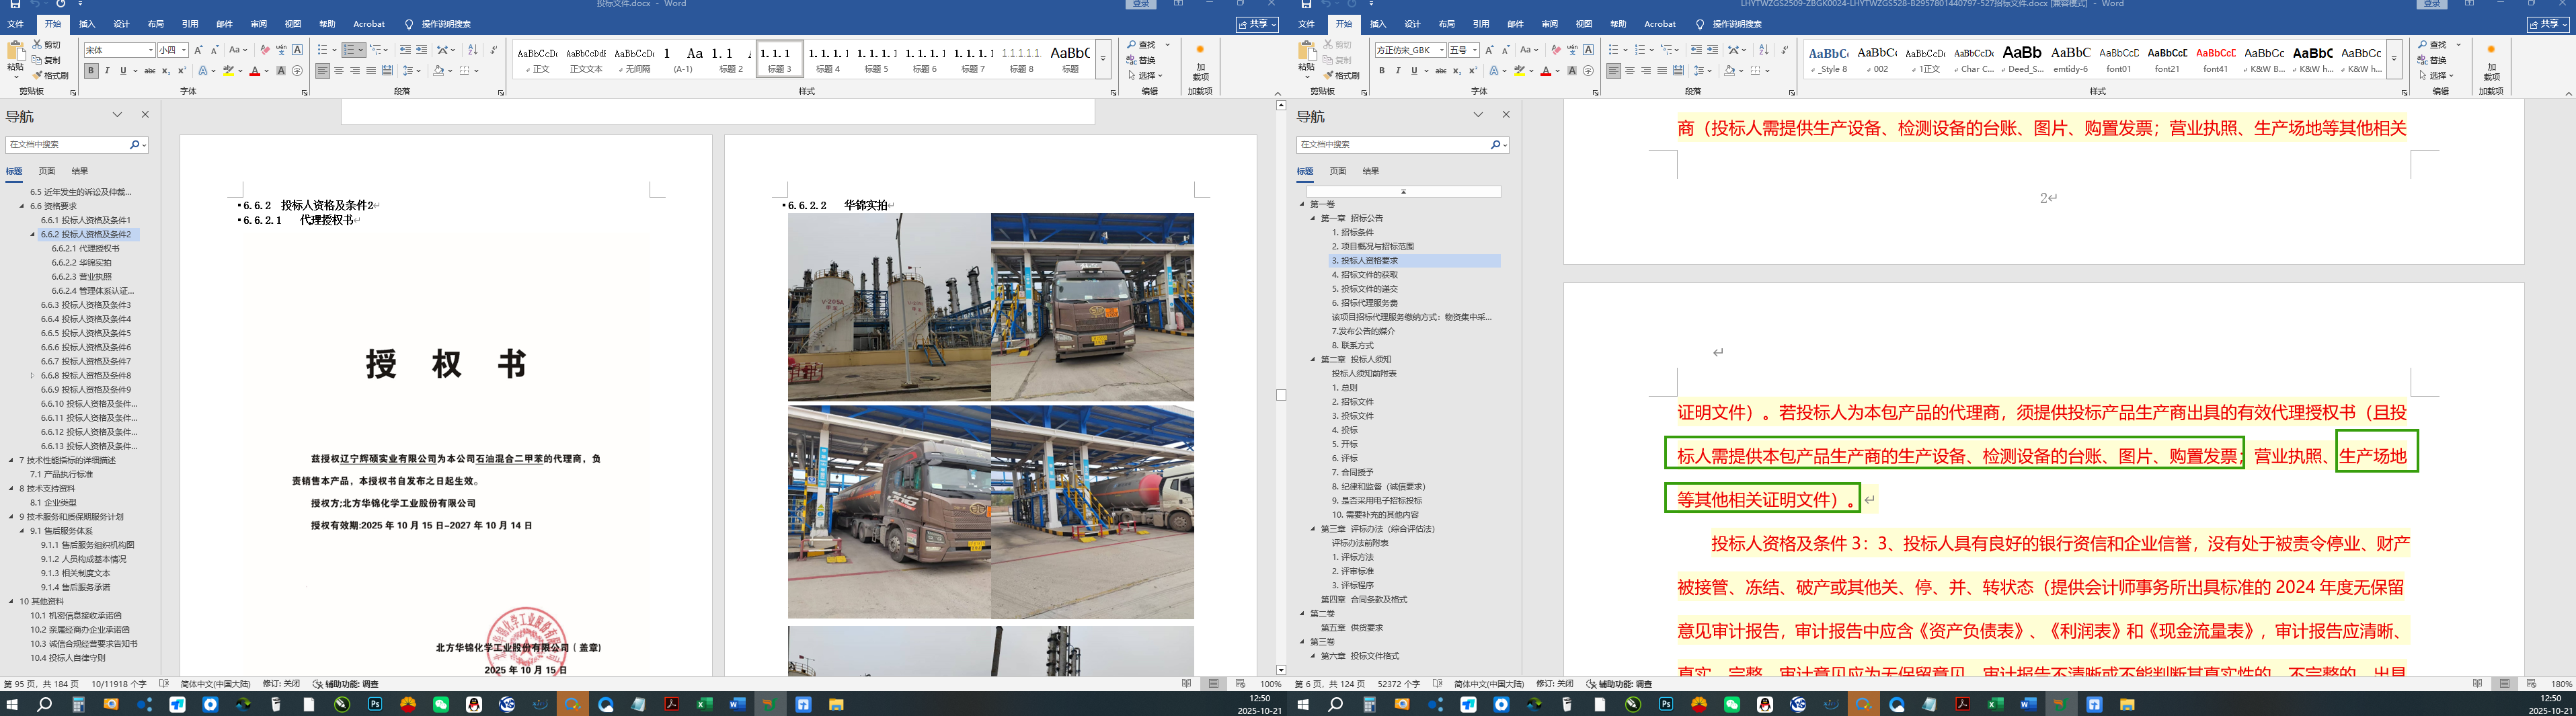Click the sort icon in 招标文件 ribbon
The image size is (2576, 716).
pyautogui.click(x=1763, y=50)
